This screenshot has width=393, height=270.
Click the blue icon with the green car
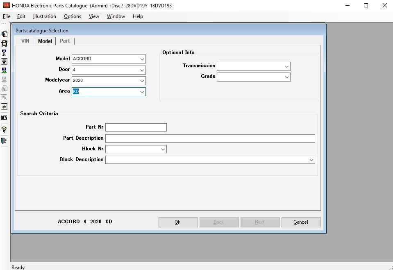point(4,70)
